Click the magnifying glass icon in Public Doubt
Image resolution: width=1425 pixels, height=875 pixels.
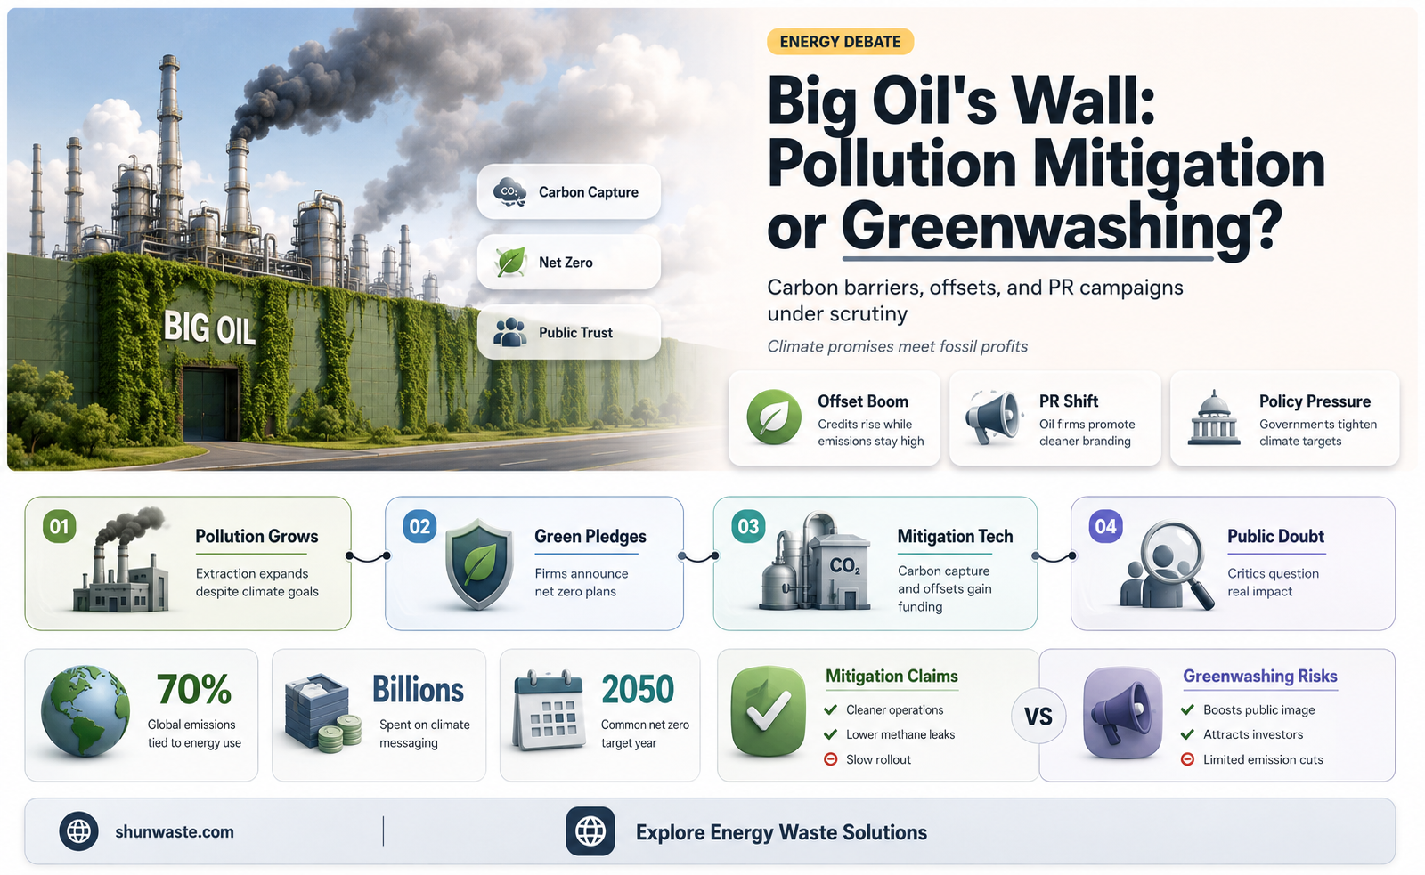(1168, 565)
